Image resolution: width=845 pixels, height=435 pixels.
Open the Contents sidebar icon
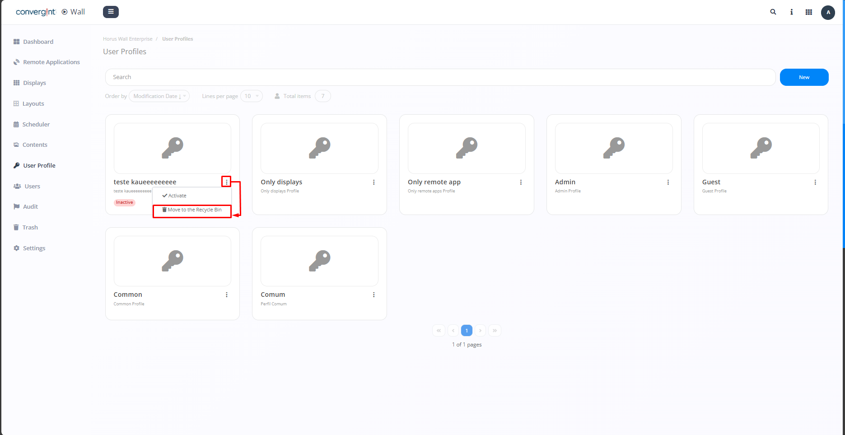(x=16, y=145)
